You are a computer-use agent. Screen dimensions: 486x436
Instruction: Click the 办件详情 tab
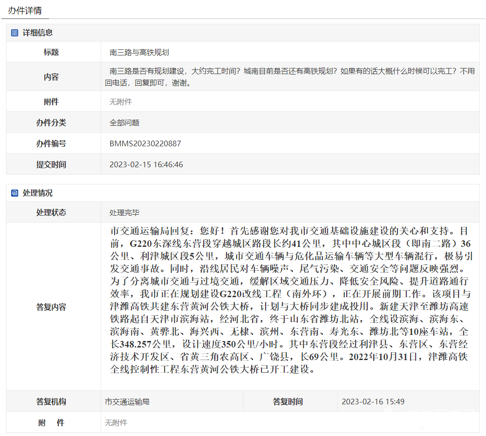25,10
